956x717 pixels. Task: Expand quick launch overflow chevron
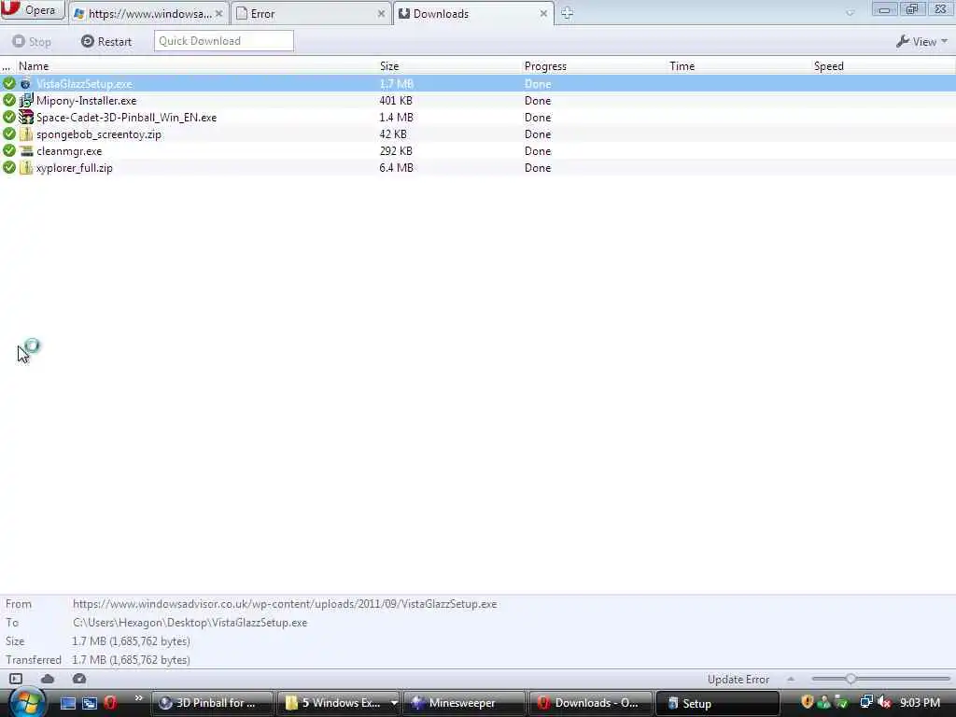(x=138, y=698)
